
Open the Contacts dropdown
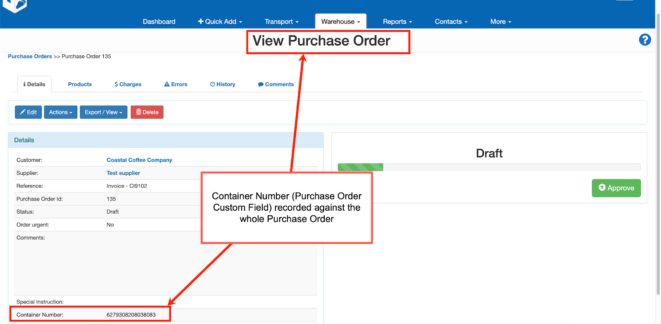click(x=451, y=21)
